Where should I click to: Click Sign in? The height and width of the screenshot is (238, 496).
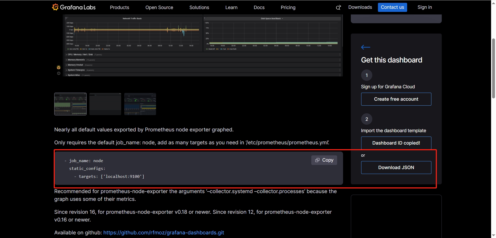[x=424, y=7]
